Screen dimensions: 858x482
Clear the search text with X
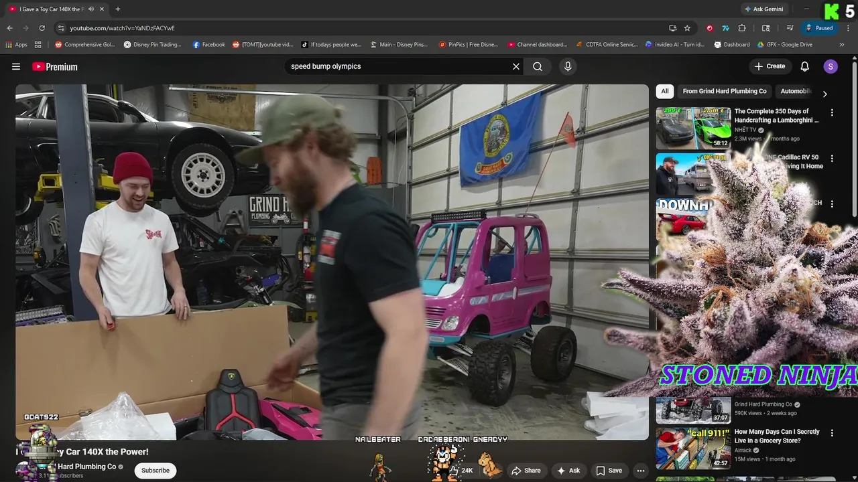point(516,66)
